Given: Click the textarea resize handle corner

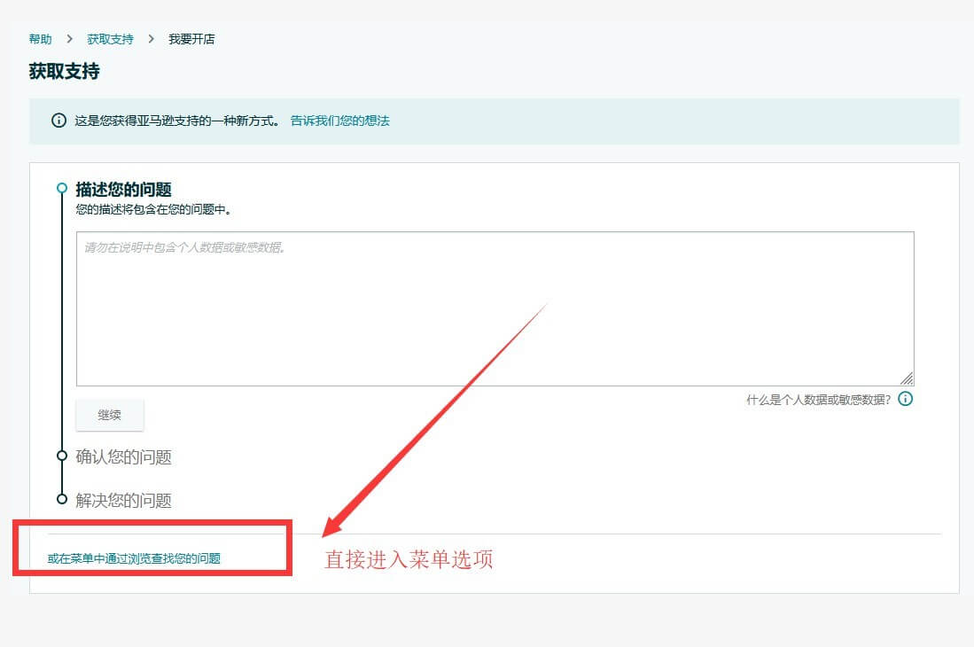Looking at the screenshot, I should (907, 378).
